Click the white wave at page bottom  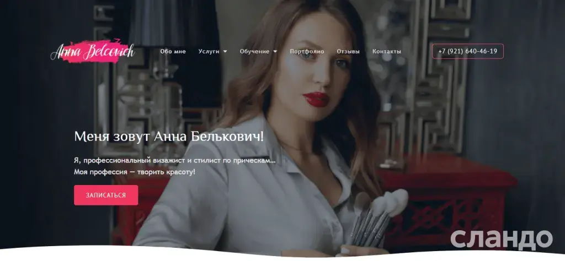pos(282,254)
